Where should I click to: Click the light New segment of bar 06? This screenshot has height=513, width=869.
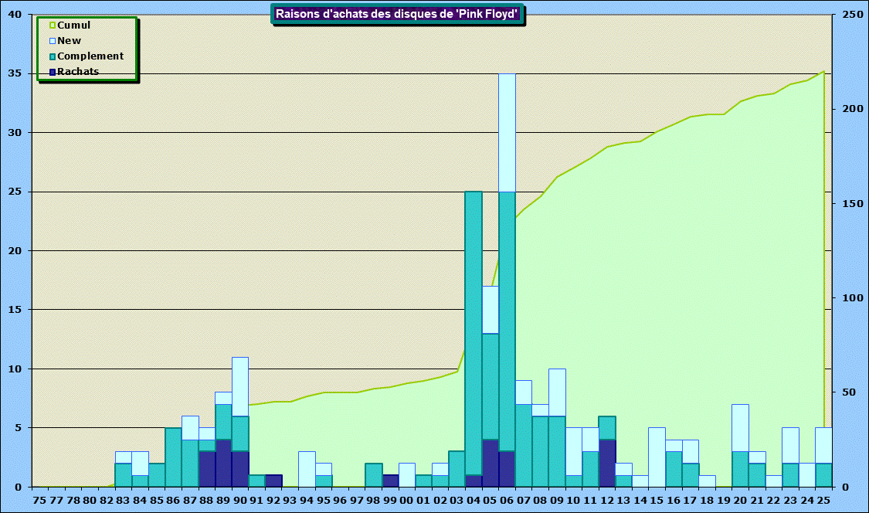tap(507, 133)
